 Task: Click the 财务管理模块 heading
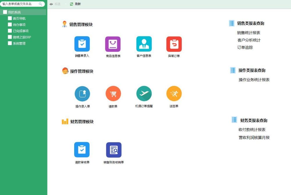(x=82, y=121)
